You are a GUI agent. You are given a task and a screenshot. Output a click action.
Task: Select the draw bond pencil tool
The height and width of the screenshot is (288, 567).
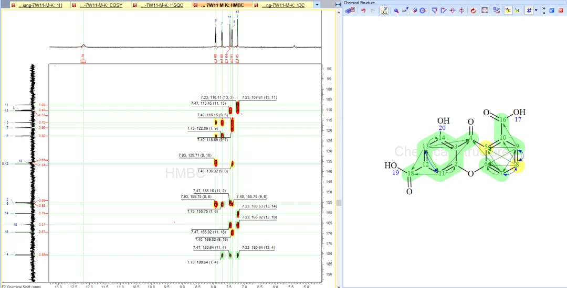406,10
